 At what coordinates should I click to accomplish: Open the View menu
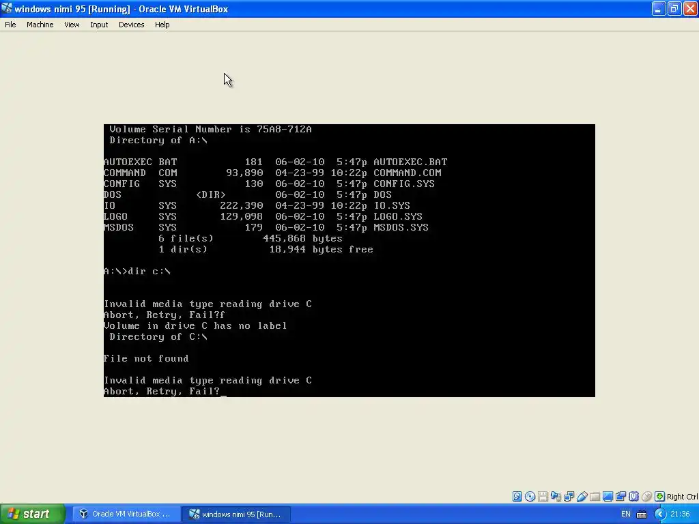(72, 25)
